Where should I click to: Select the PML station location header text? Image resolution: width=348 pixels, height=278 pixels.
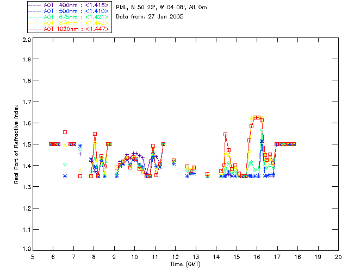pyautogui.click(x=161, y=7)
